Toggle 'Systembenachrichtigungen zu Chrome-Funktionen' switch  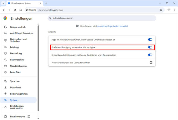point(150,55)
